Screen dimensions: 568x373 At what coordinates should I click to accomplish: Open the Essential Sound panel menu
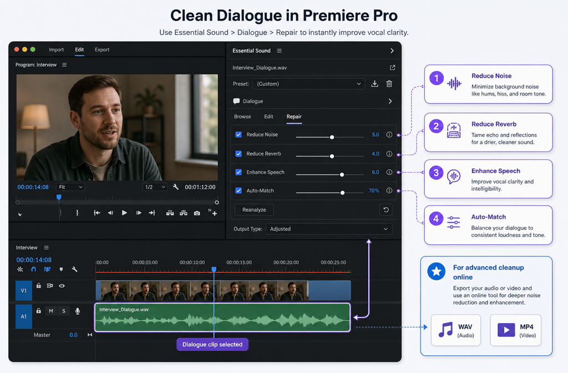pos(280,51)
